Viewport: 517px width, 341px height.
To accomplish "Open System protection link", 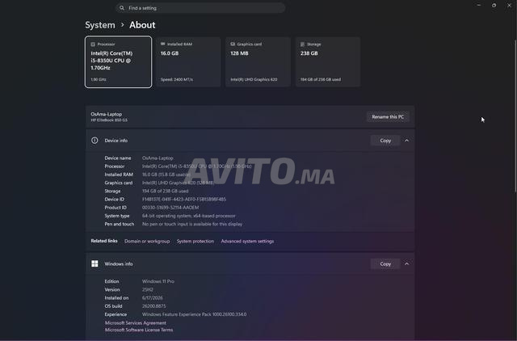I will pyautogui.click(x=195, y=242).
